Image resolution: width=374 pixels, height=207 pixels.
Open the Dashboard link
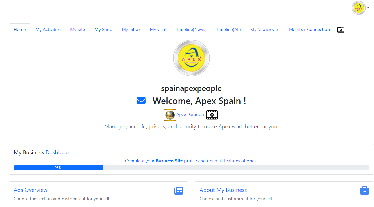point(59,152)
